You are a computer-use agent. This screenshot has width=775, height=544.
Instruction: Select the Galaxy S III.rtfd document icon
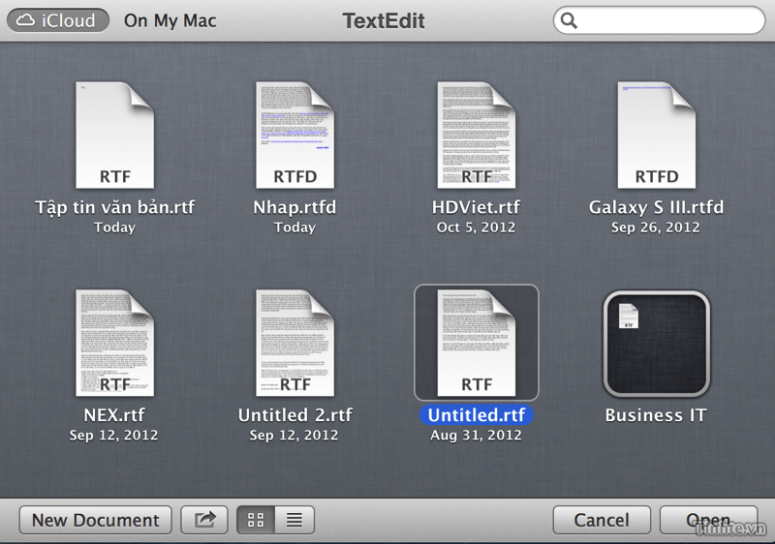pos(657,136)
